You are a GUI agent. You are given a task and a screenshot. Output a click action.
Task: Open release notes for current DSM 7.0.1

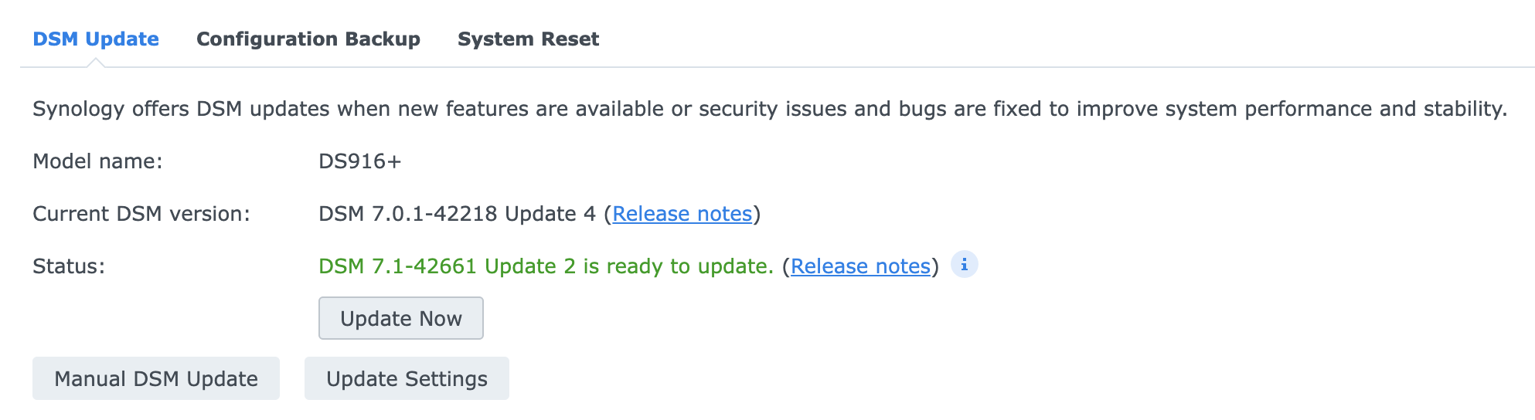[682, 214]
